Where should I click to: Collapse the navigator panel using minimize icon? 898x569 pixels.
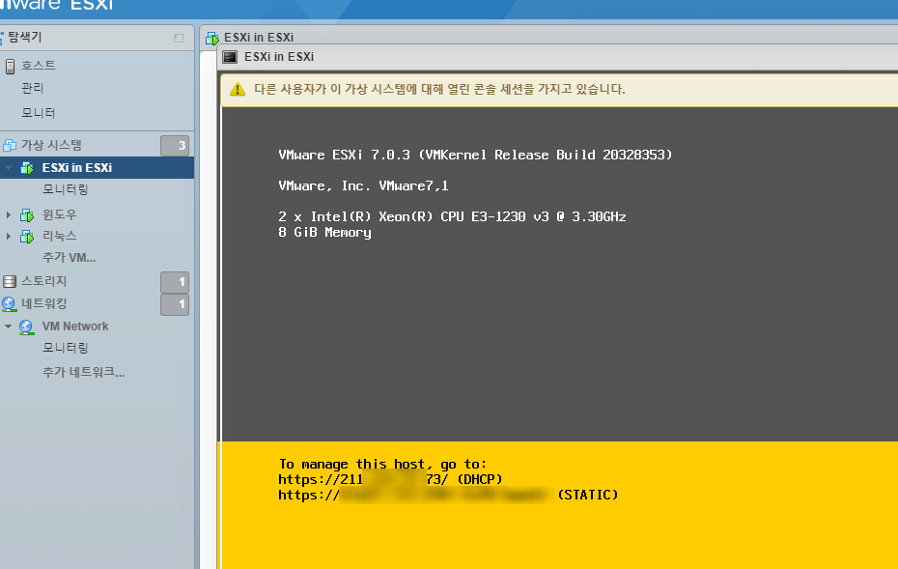pos(179,38)
